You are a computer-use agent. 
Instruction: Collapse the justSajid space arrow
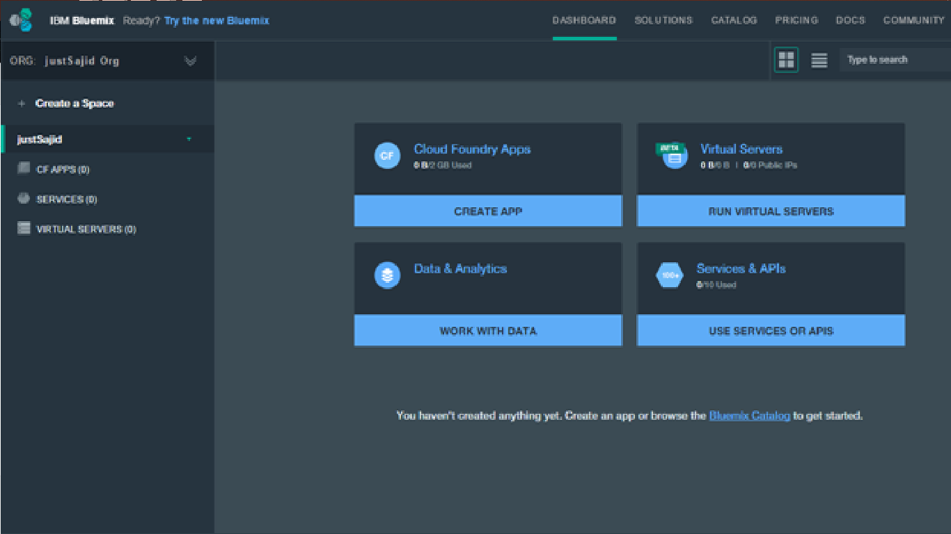click(x=189, y=140)
